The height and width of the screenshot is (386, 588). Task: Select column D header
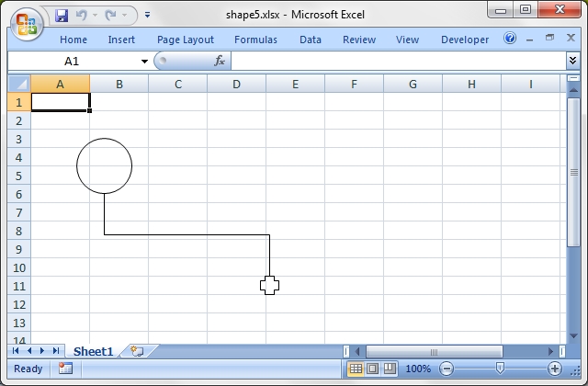coord(236,84)
